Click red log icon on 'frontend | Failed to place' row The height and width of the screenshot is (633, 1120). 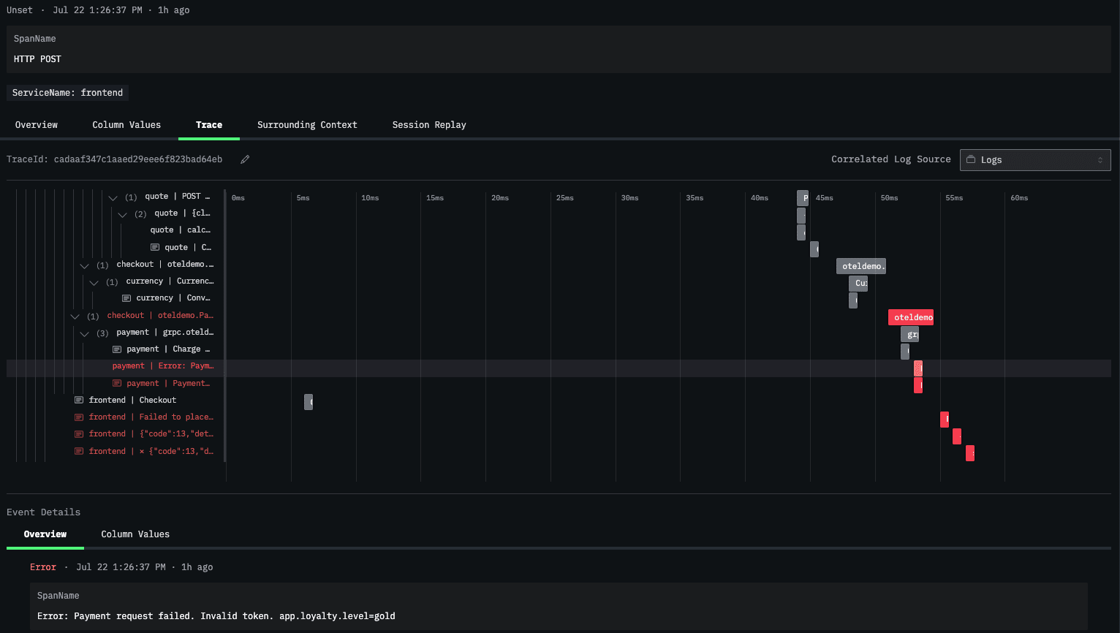coord(79,417)
